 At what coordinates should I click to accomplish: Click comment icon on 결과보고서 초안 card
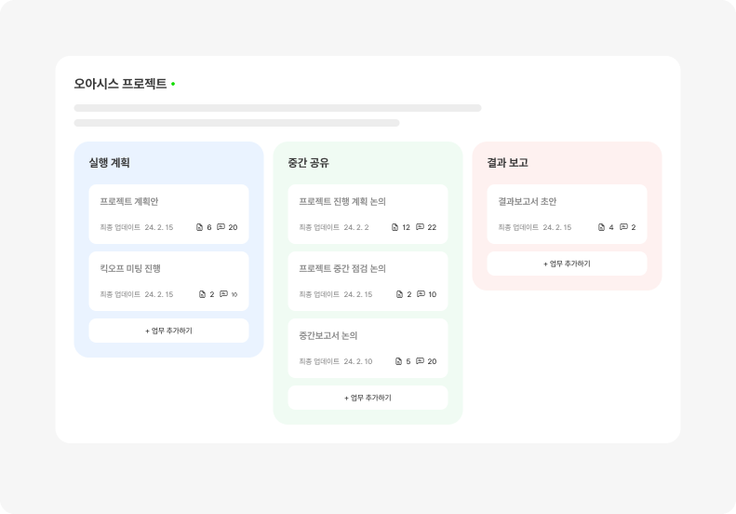coord(623,227)
